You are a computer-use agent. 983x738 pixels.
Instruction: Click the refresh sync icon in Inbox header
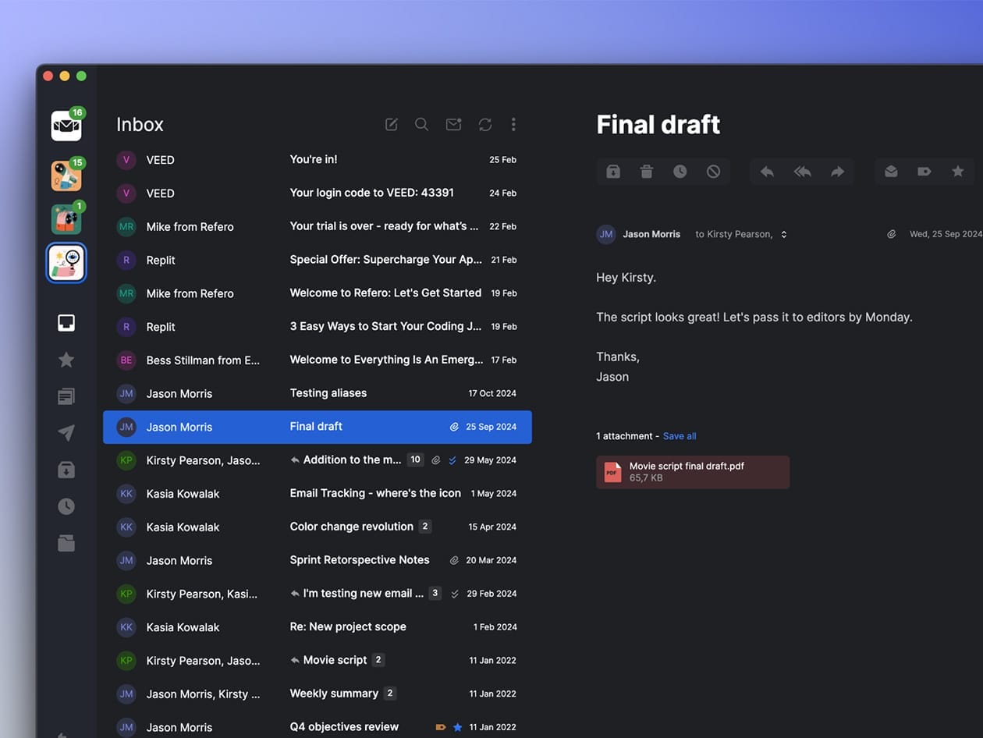point(485,125)
